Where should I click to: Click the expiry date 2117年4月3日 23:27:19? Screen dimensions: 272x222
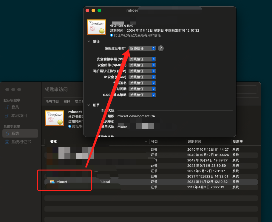click(x=206, y=187)
